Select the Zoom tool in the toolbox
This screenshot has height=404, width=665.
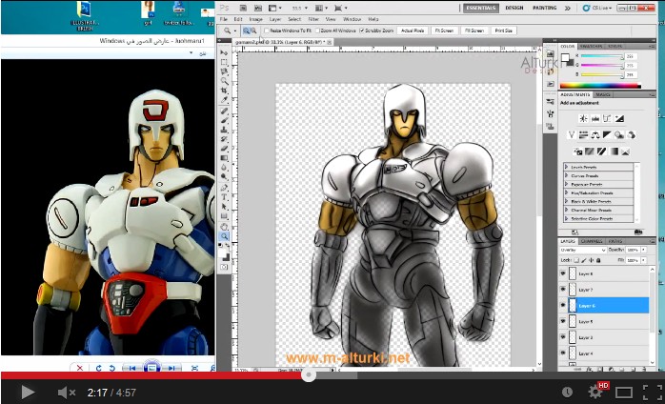(224, 236)
